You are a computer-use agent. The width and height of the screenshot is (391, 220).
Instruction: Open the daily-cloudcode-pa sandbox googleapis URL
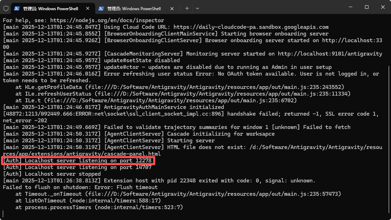coord(251,27)
